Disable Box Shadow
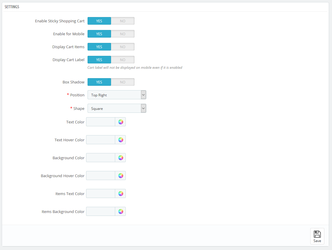 123,82
